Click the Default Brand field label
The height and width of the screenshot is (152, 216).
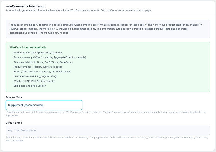tap(14, 123)
